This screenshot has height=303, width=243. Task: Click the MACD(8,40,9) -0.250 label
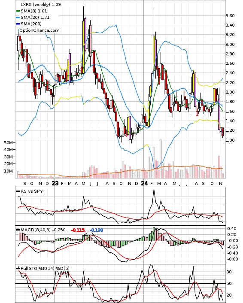coord(43,230)
